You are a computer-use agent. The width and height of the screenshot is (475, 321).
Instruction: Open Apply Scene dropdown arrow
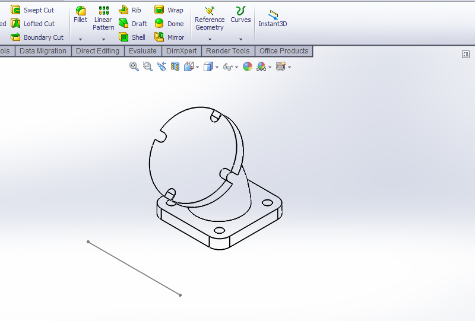[270, 67]
